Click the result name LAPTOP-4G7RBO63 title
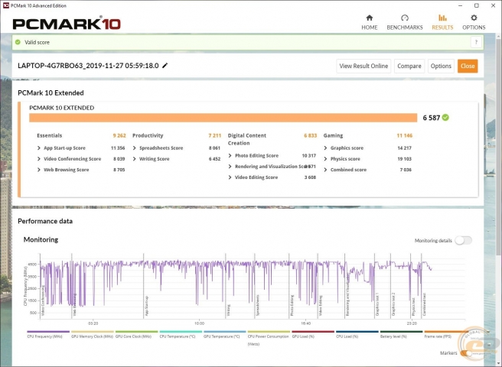Viewport: 502px width, 367px height. coord(88,66)
